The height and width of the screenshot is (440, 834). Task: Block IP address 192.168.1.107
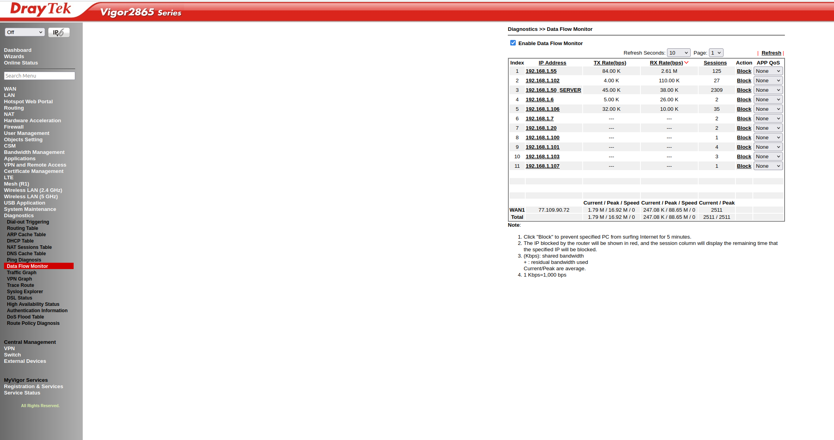coord(744,166)
